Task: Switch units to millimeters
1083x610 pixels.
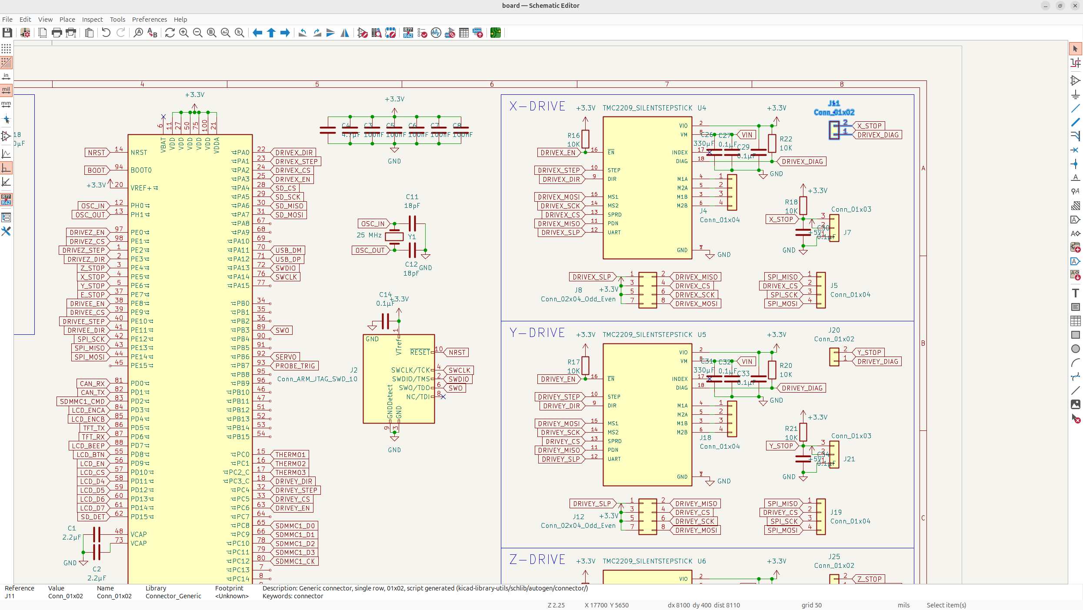Action: coord(6,104)
